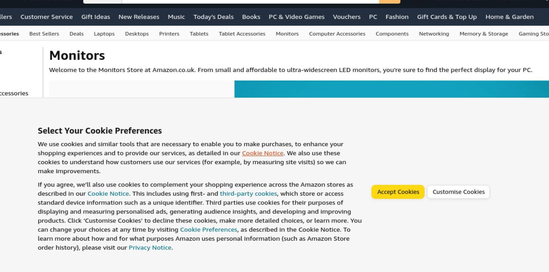Select Best Sellers in the subnav
549x272 pixels.
pyautogui.click(x=44, y=34)
